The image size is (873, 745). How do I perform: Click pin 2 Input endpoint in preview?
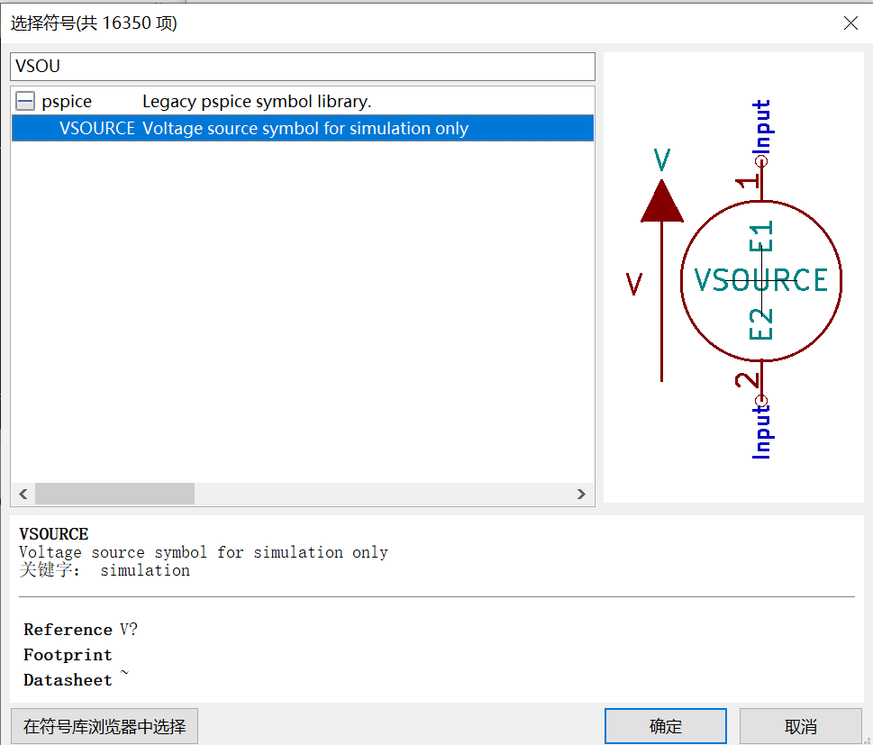coord(761,401)
